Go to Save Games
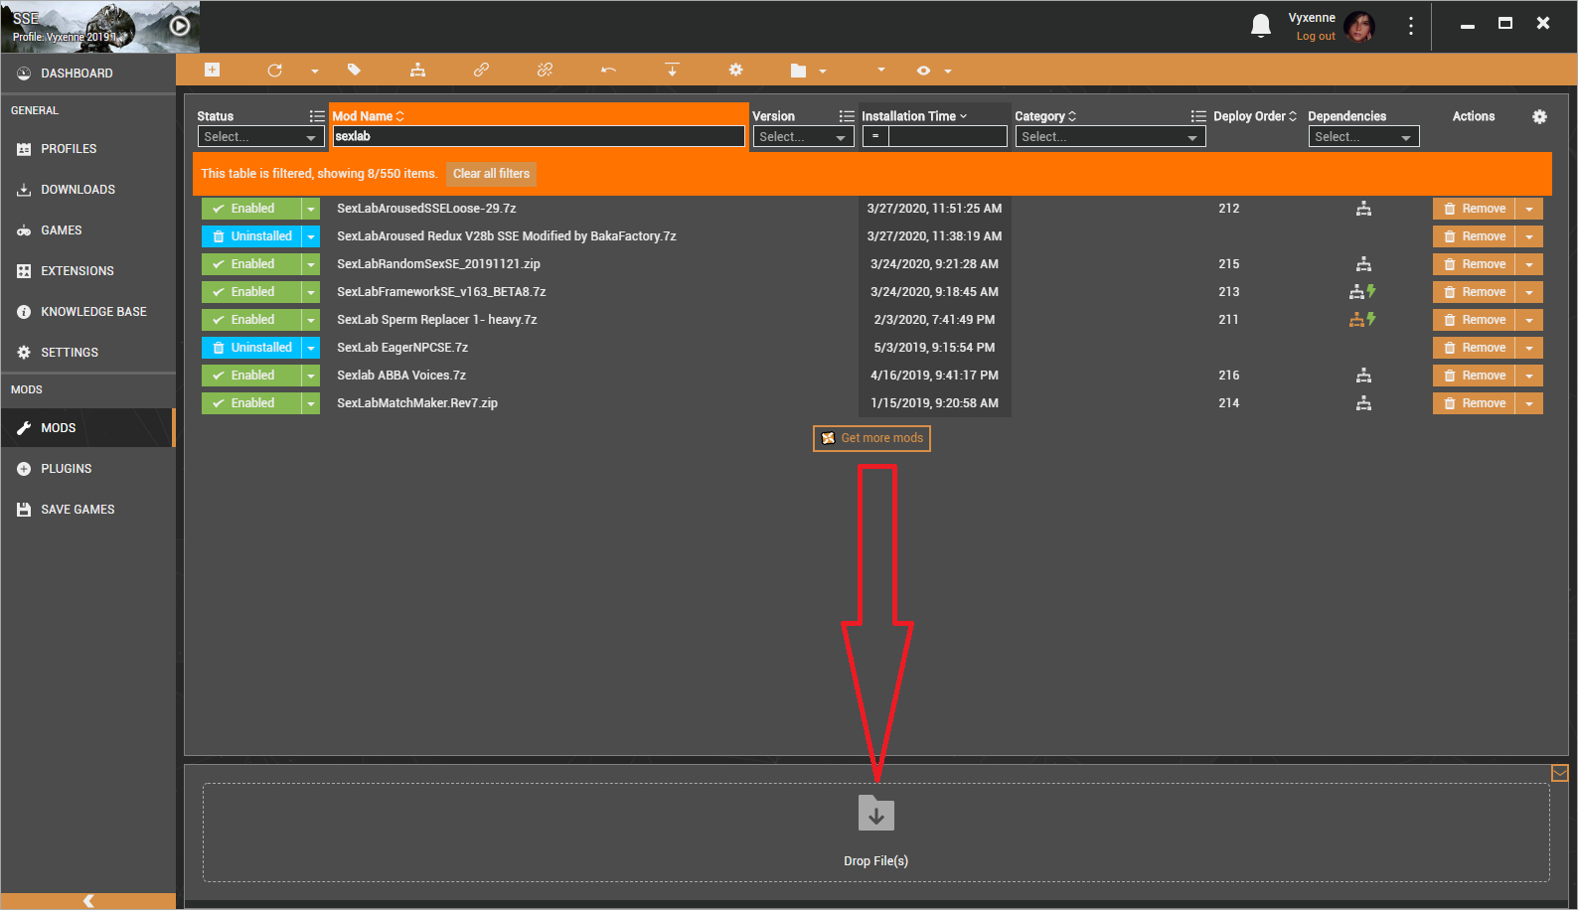The image size is (1578, 910). click(88, 510)
